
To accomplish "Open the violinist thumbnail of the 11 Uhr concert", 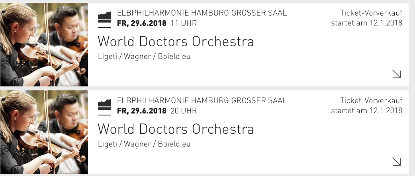I will click(x=44, y=45).
